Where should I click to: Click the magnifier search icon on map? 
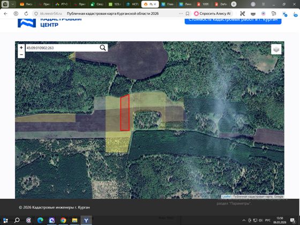tap(103, 48)
